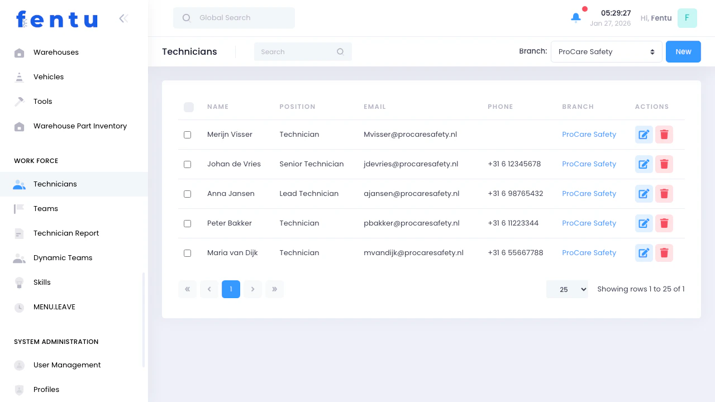Screen dimensions: 715x402
Task: Select all technicians via header checkbox
Action: [189, 107]
